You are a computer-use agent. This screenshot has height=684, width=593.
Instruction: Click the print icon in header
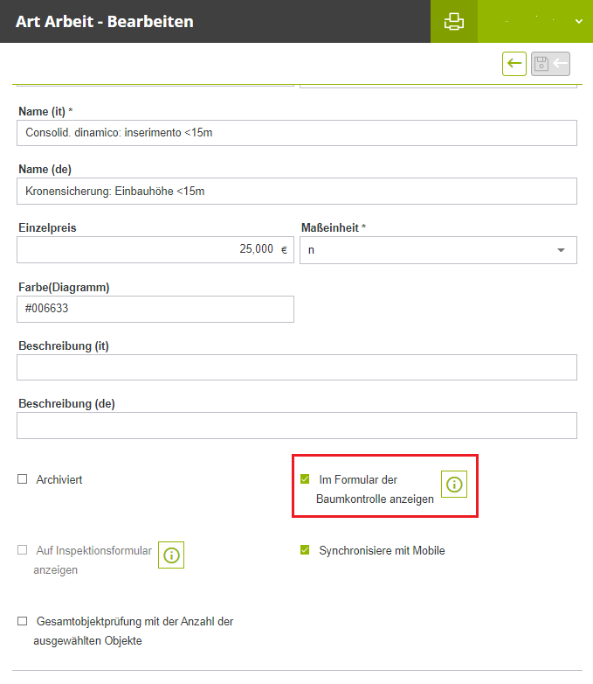[454, 22]
